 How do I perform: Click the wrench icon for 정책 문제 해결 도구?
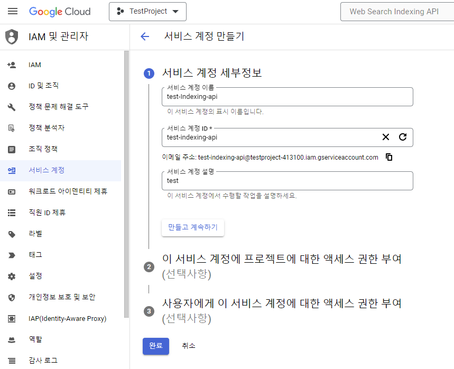12,107
